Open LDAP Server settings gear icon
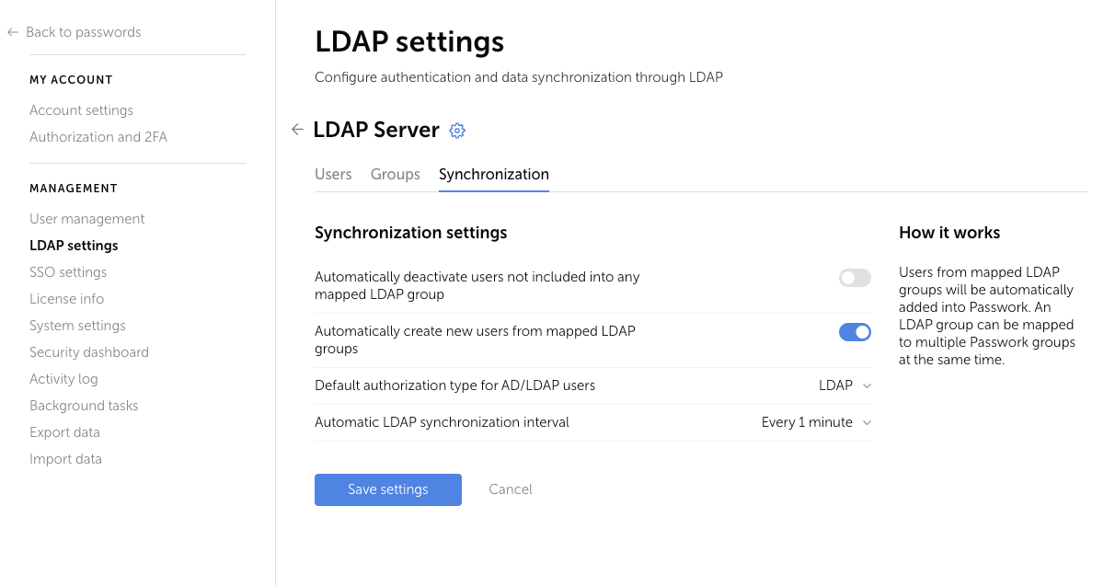The width and height of the screenshot is (1115, 586). pyautogui.click(x=457, y=130)
